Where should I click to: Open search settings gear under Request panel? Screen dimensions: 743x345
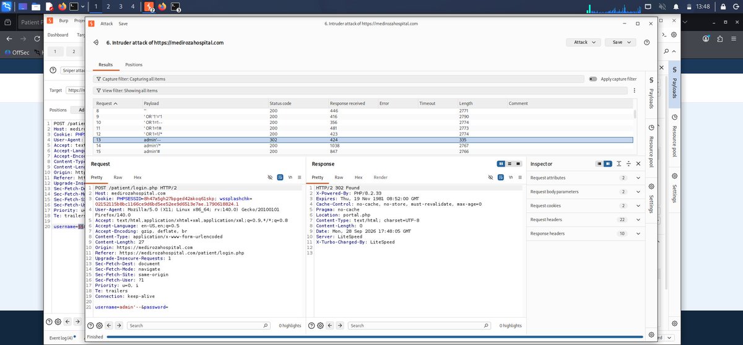(100, 325)
